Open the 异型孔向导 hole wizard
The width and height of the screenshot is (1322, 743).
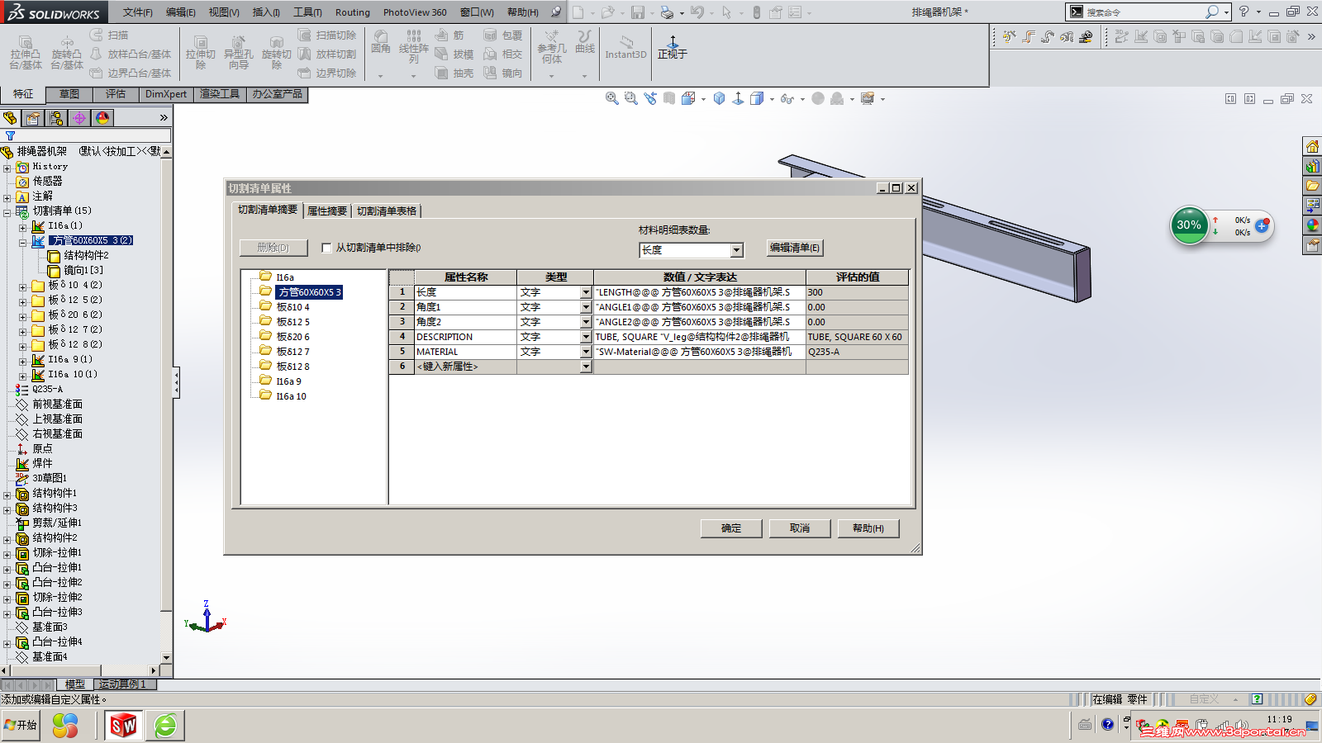[x=238, y=52]
